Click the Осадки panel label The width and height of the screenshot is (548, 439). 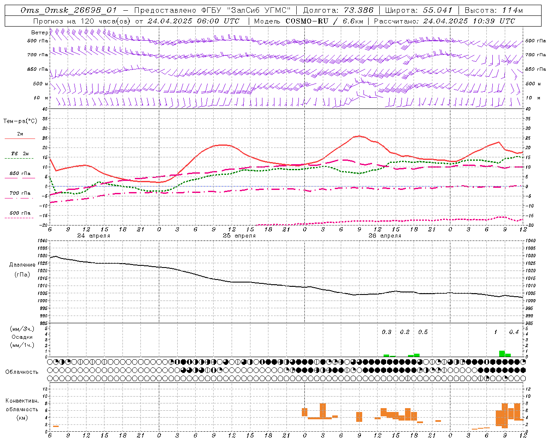point(22,337)
